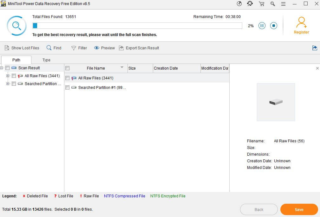Viewport: 320px width, 217px height.
Task: Open the Filter tool
Action: pos(79,48)
